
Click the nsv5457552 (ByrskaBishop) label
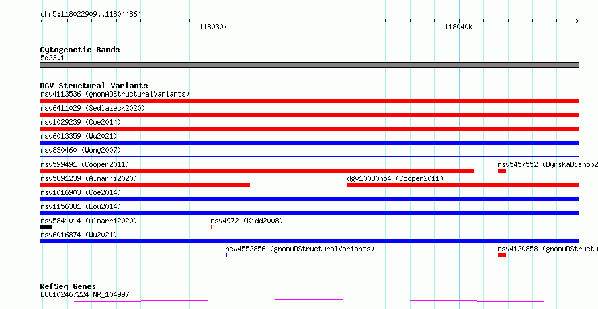pyautogui.click(x=548, y=164)
